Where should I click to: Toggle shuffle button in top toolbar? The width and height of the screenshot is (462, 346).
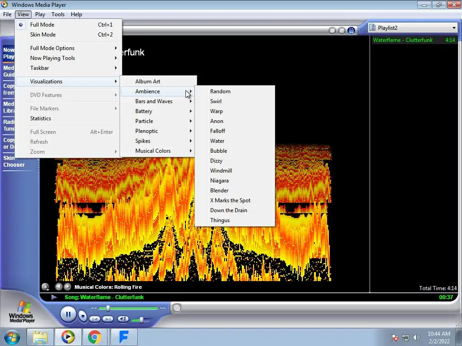tap(332, 30)
